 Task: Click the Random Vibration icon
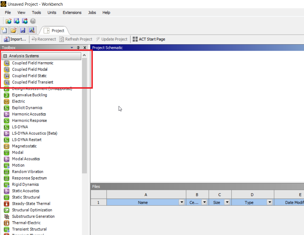7,172
